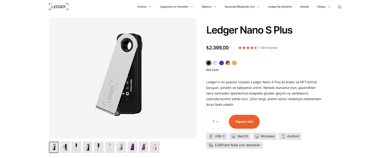Open the 1,565 Yorumlar reviews link
The width and height of the screenshot is (389, 158).
click(268, 48)
